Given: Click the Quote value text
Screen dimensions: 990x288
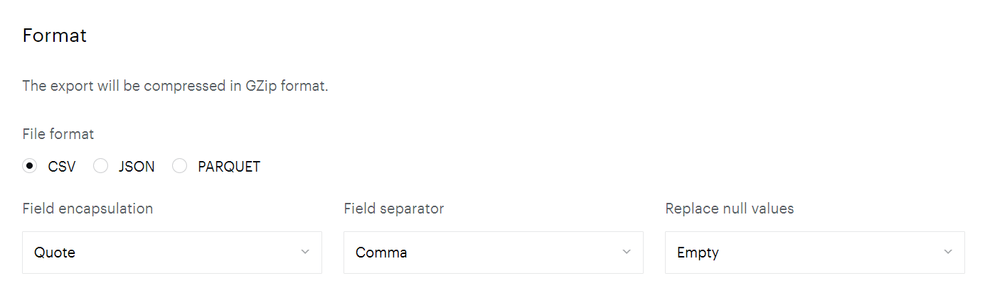Looking at the screenshot, I should point(55,253).
